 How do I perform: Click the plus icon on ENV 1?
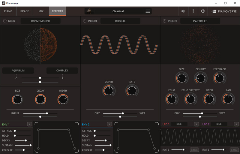tap(29, 124)
